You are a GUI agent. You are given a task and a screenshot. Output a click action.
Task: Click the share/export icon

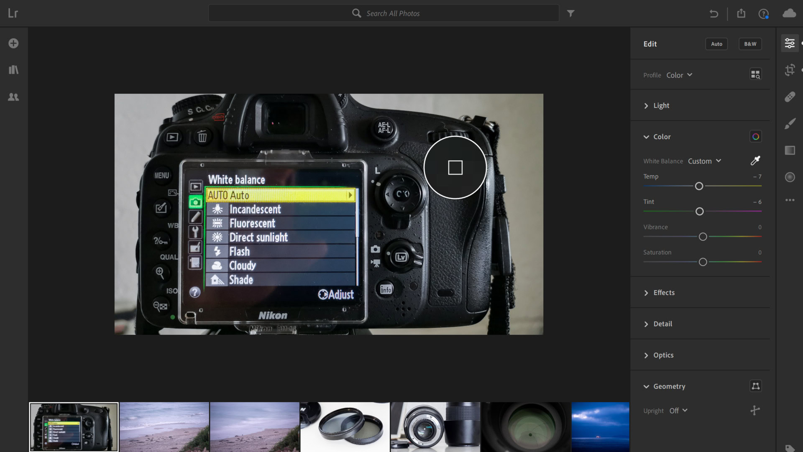point(741,13)
